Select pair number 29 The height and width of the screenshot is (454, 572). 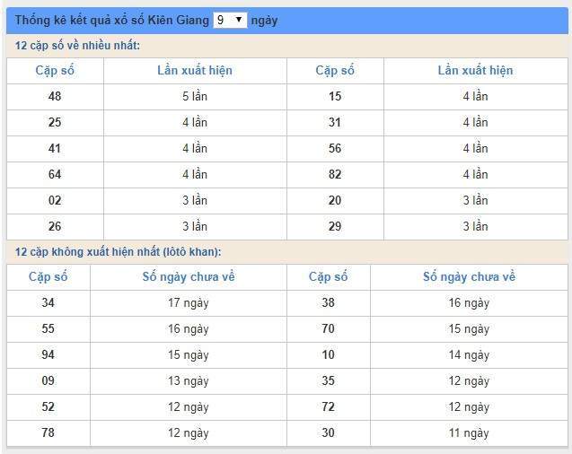(335, 227)
